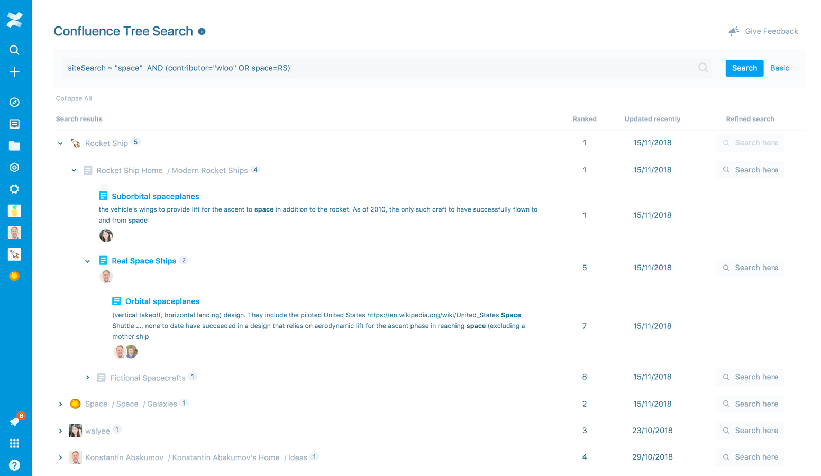The image size is (821, 476).
Task: Open the Suborbital spaceplanes page
Action: pyautogui.click(x=156, y=196)
